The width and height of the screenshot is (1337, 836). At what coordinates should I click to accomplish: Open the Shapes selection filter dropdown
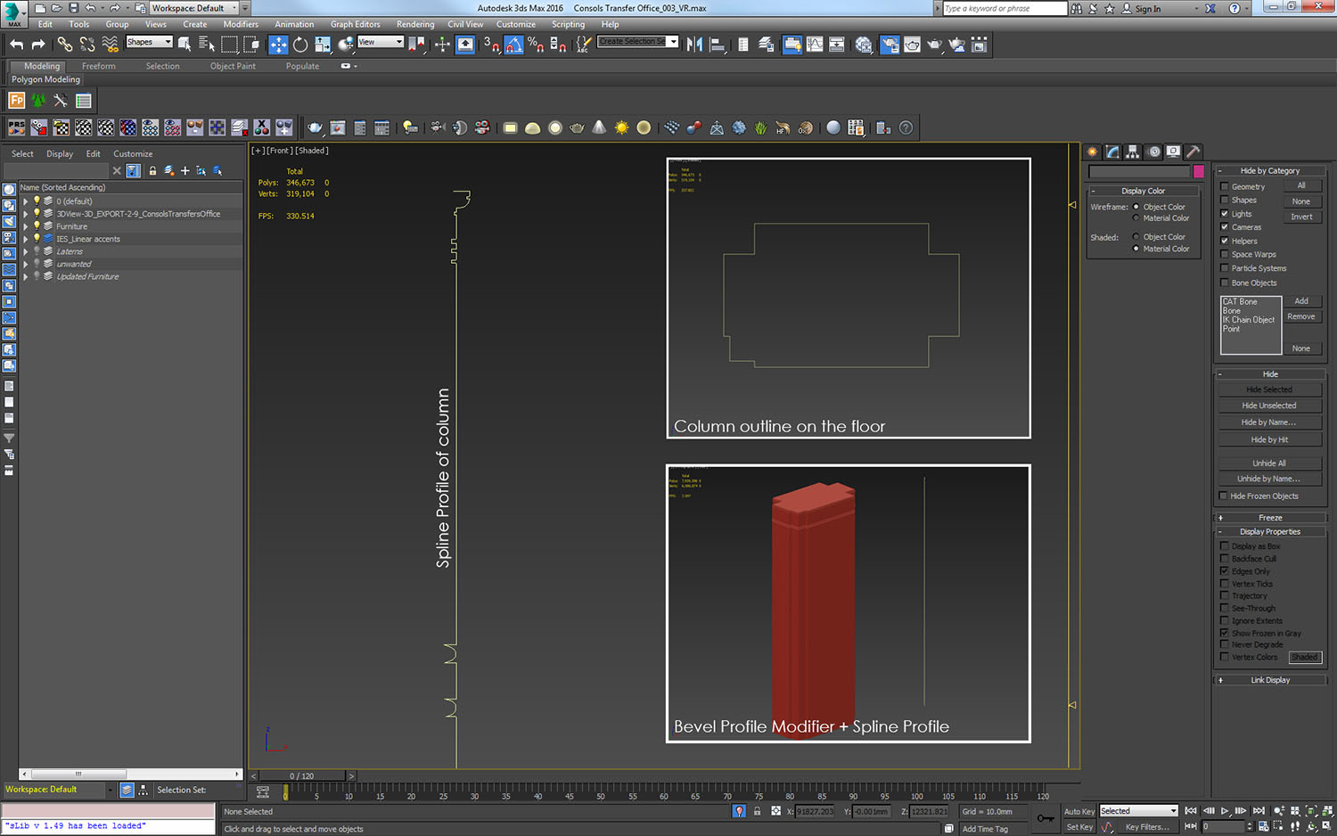[x=149, y=42]
